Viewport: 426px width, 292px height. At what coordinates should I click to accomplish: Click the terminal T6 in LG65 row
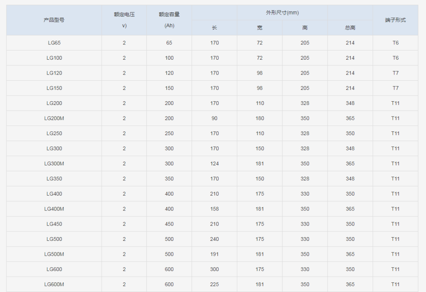pyautogui.click(x=395, y=43)
